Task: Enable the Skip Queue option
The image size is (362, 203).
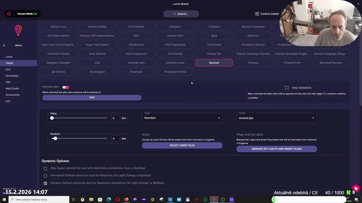Action: pos(45,168)
